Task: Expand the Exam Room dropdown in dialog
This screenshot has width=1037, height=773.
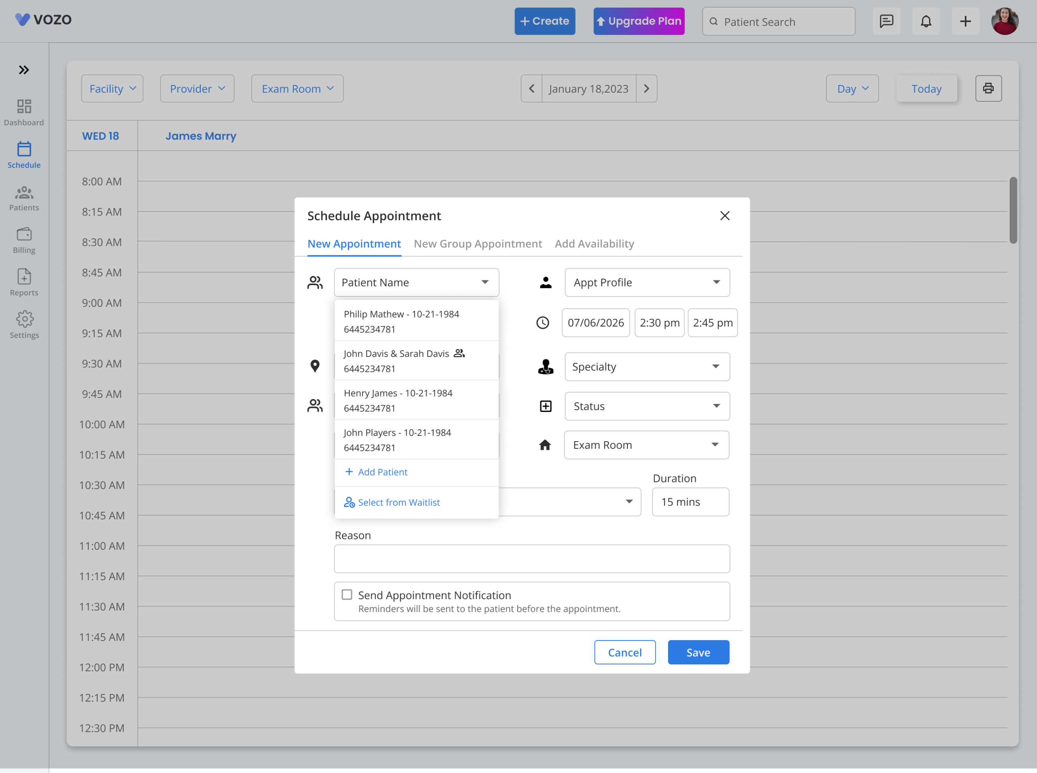Action: tap(647, 445)
